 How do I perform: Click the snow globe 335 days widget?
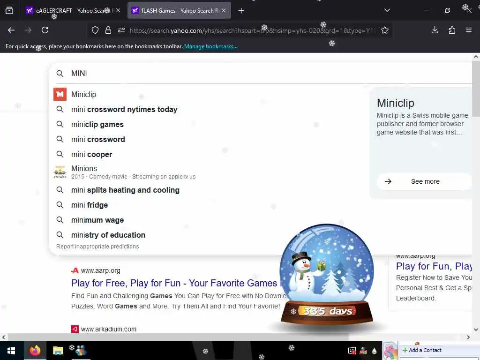[x=327, y=274]
